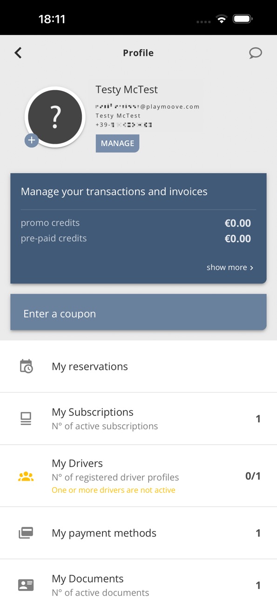This screenshot has width=277, height=602.
Task: Add profile photo with plus badge
Action: pos(31,140)
